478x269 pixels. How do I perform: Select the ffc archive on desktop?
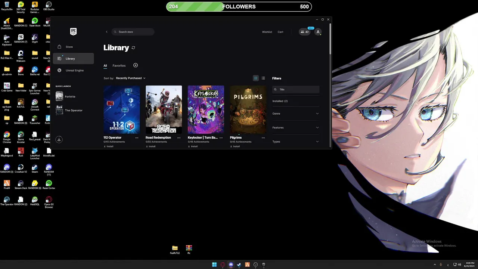189,250
